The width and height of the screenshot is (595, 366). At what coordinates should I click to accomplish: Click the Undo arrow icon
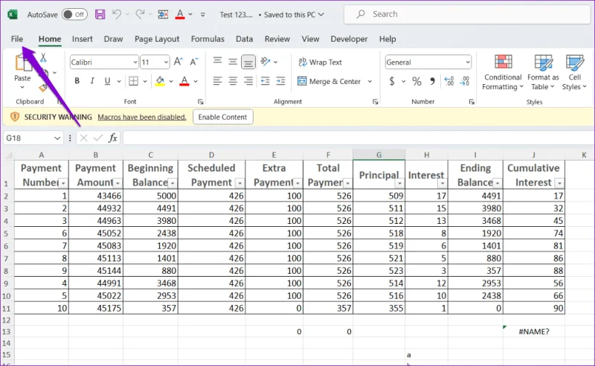click(116, 14)
